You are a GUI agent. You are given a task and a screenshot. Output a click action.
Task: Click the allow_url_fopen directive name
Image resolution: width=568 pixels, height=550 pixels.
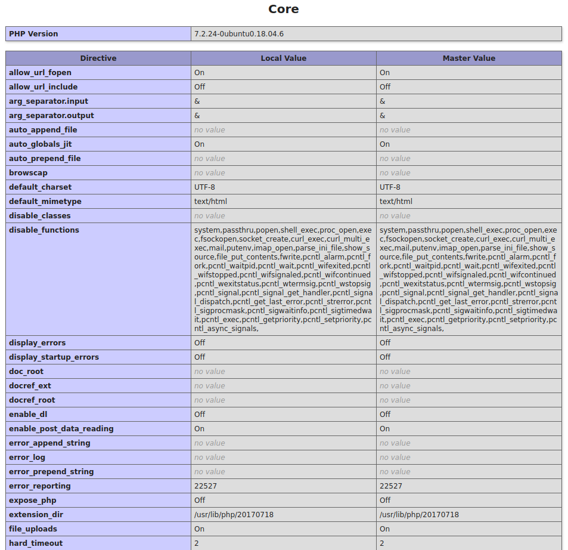coord(40,73)
